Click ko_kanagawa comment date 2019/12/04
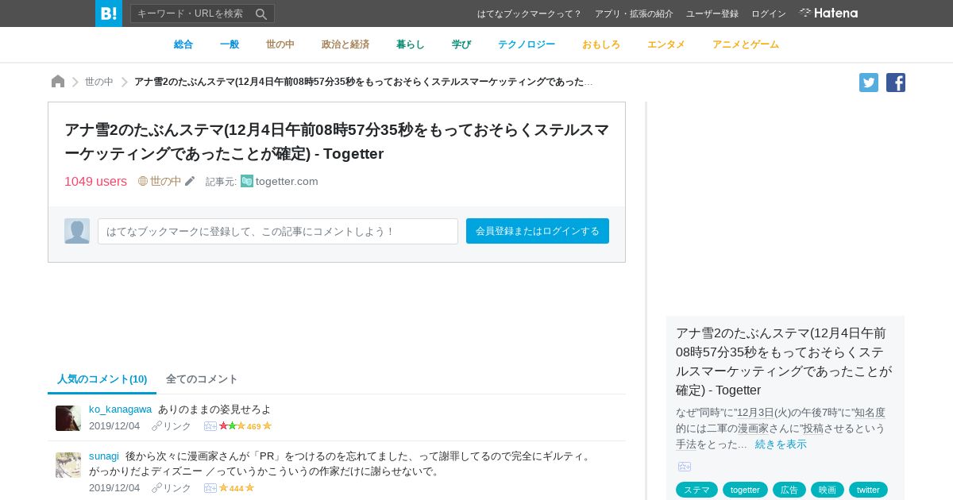953x500 pixels. (114, 426)
